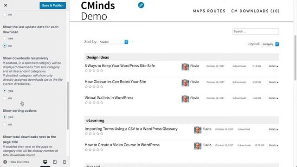This screenshot has width=297, height=167.
Task: Open the CM DOWNLOADS (10) menu item
Action: [255, 11]
